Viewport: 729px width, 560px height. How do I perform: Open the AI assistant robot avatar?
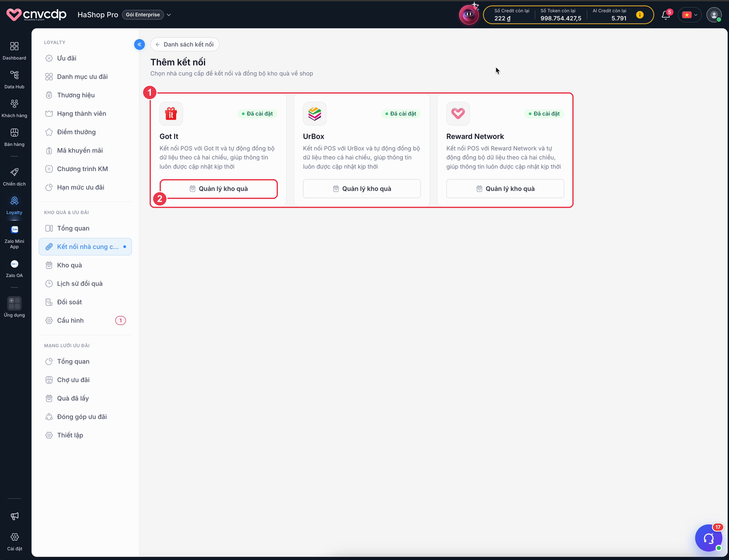click(x=468, y=15)
